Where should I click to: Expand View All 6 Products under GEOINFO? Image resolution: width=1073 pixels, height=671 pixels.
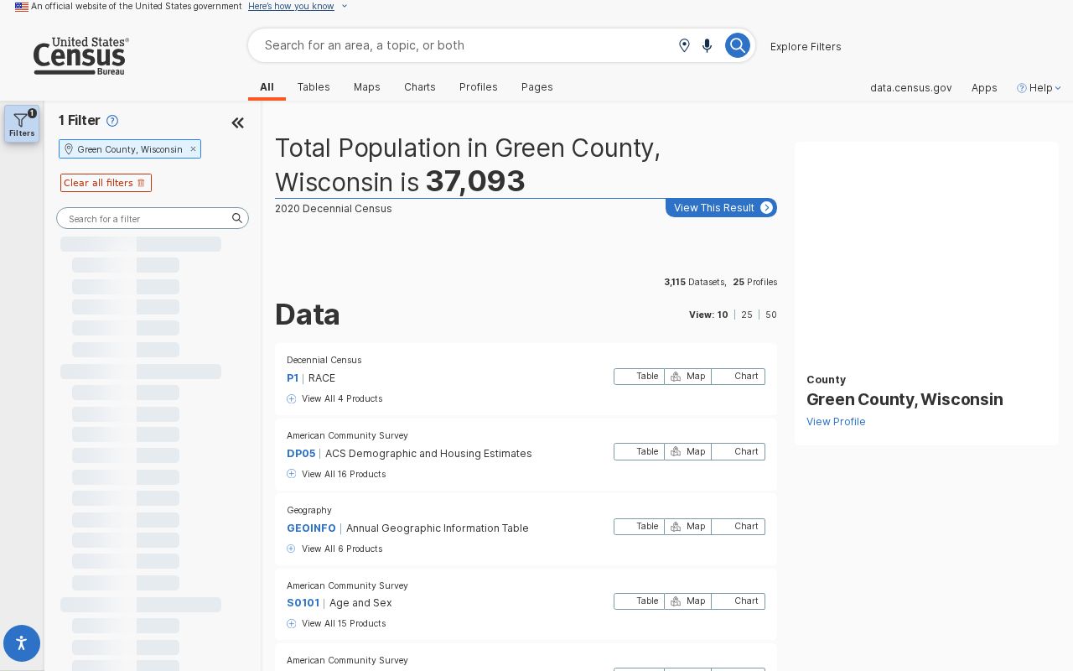click(x=334, y=549)
